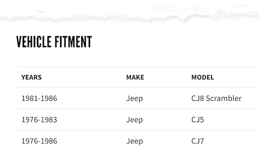259x165 pixels.
Task: Click the CJ8 text in the first row
Action: pos(198,98)
